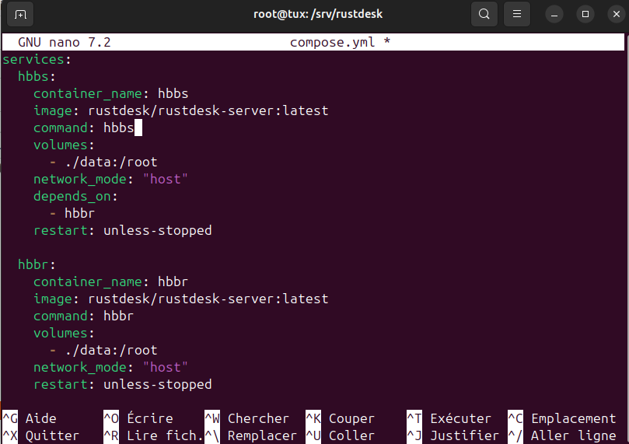The image size is (629, 444).
Task: Minimize the terminal window
Action: point(554,14)
